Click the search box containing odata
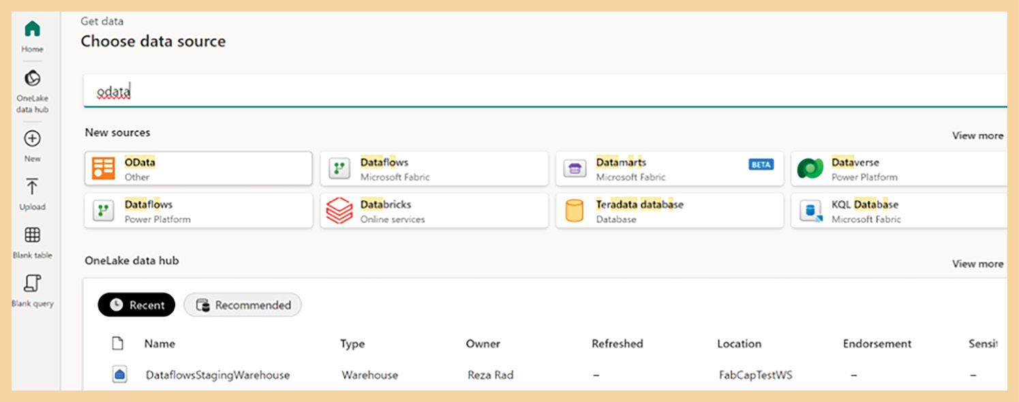1019x402 pixels. click(x=545, y=91)
